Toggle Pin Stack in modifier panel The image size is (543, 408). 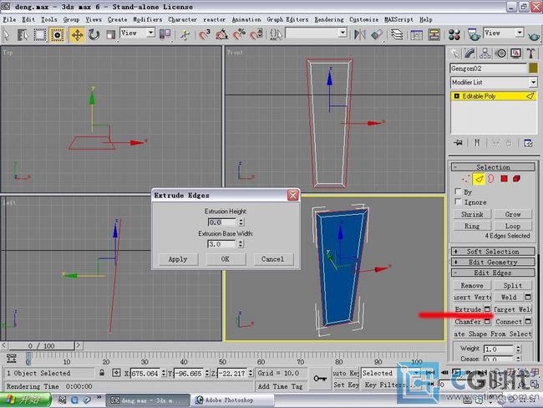(x=458, y=143)
